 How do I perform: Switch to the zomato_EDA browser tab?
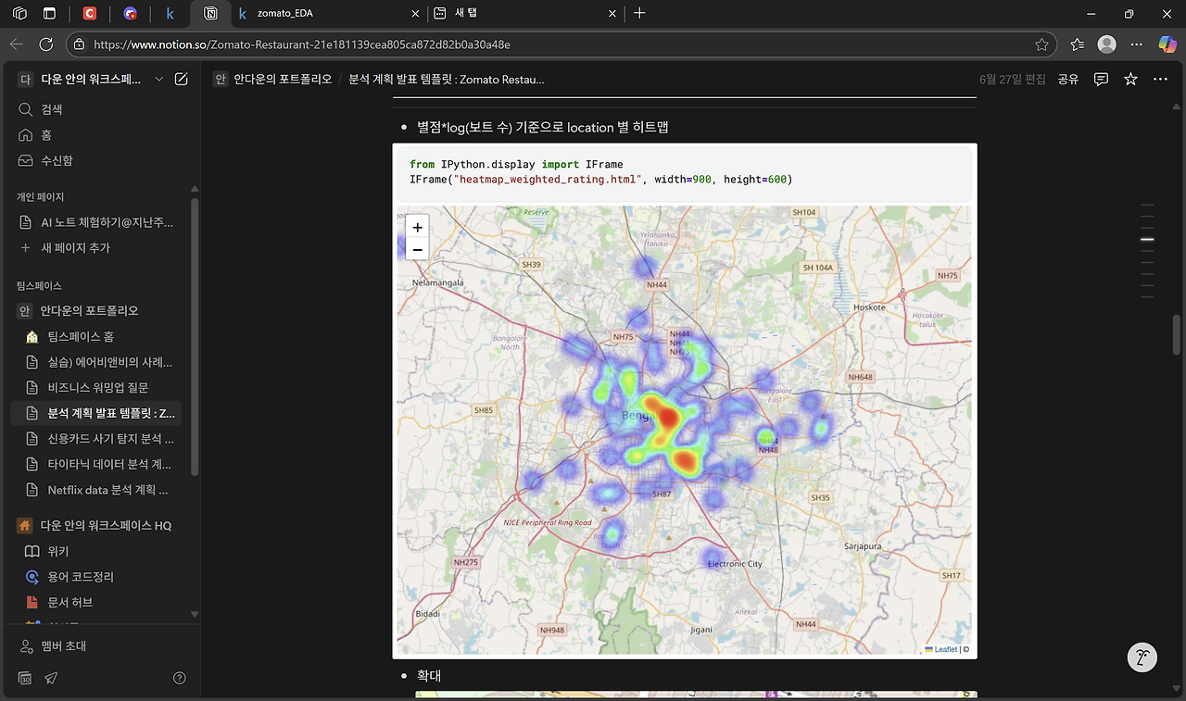[x=285, y=14]
